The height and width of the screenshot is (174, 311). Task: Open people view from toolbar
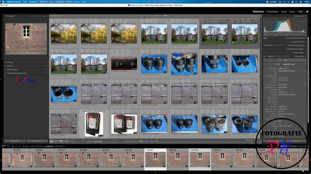tap(71, 141)
